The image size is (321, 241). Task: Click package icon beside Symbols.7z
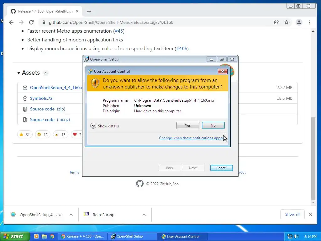(x=25, y=98)
